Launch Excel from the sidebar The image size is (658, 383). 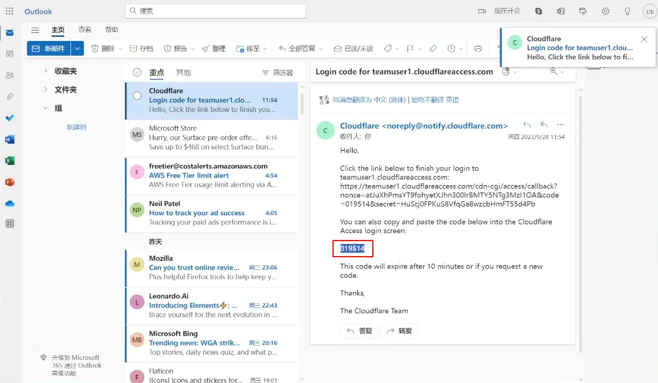click(10, 161)
